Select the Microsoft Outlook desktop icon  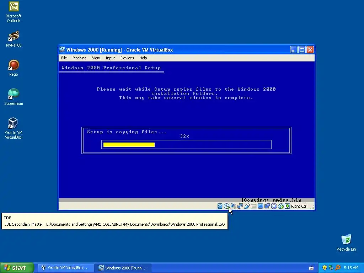pyautogui.click(x=14, y=12)
